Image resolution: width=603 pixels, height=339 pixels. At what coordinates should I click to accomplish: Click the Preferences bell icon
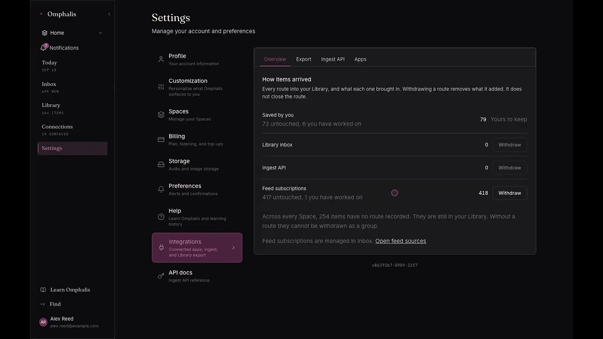coord(161,189)
